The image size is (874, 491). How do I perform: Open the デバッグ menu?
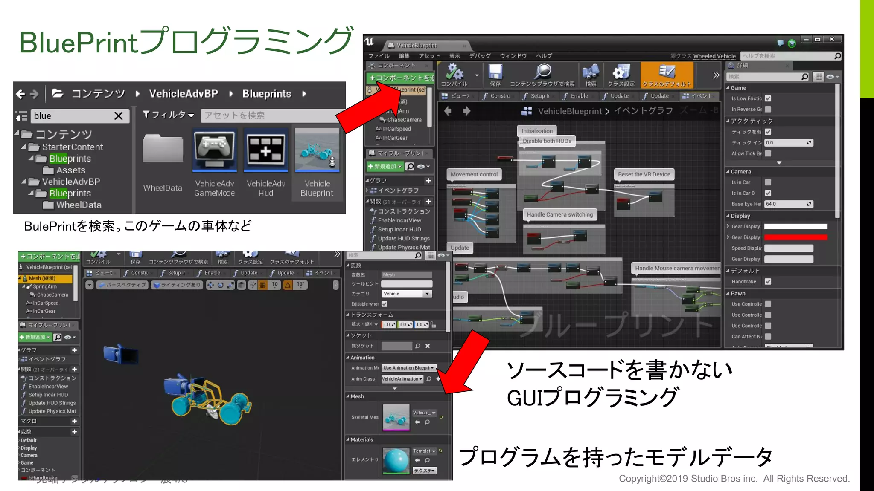[x=480, y=56]
